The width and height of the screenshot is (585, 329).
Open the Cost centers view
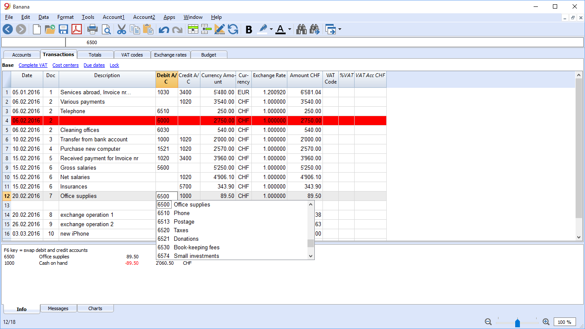65,65
